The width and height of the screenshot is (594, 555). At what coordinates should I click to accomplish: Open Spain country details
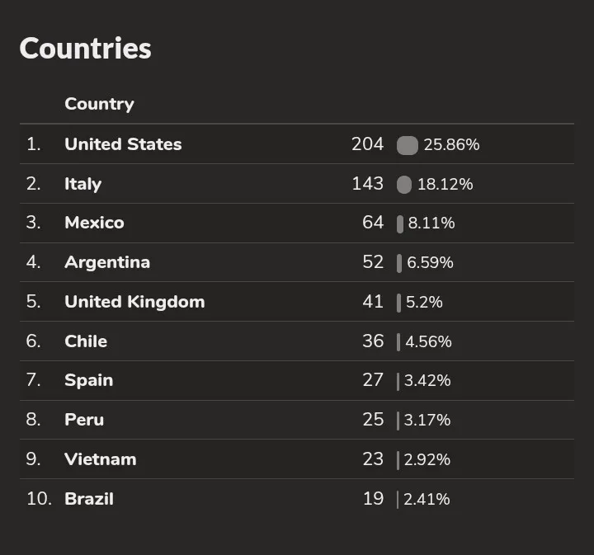tap(88, 380)
